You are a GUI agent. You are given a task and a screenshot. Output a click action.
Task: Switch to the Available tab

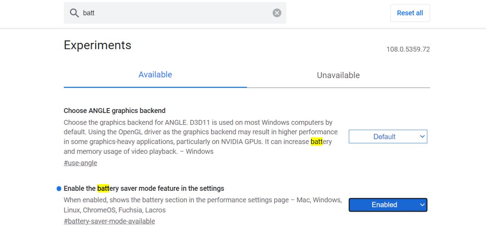[155, 75]
